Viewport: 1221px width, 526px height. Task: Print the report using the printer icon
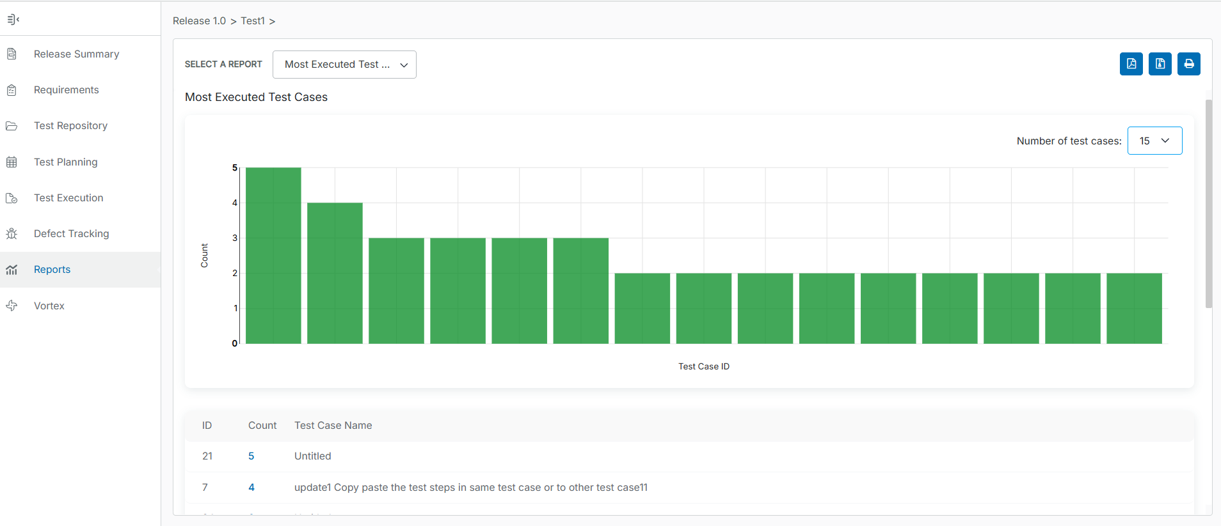pyautogui.click(x=1188, y=64)
